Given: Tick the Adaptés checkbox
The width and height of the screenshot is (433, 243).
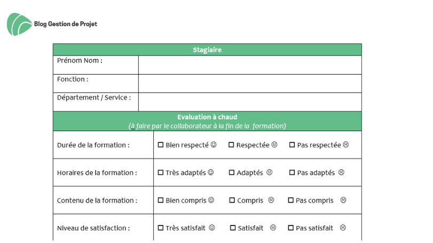Looking at the screenshot, I should [231, 173].
